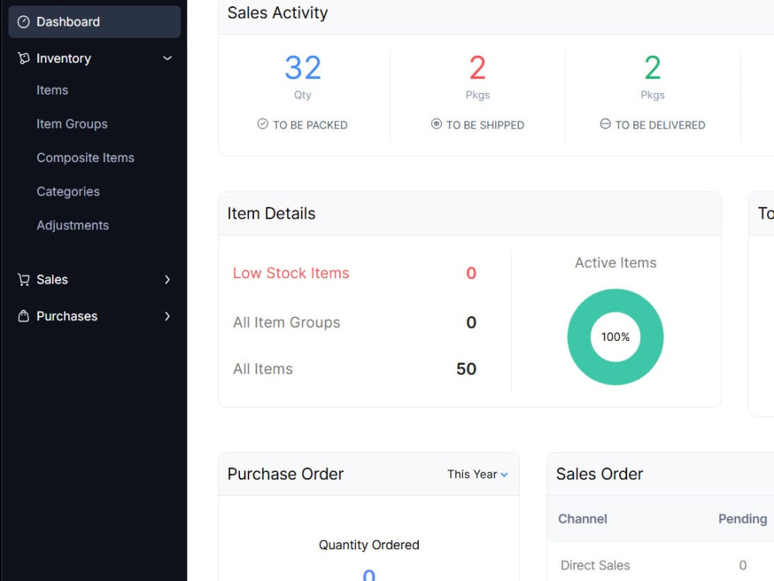This screenshot has height=581, width=774.
Task: Click the Inventory tag icon
Action: point(23,58)
